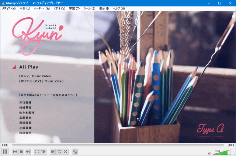Image resolution: width=236 pixels, height=156 pixels.
Task: Show the playlist panel
Action: (x=53, y=152)
